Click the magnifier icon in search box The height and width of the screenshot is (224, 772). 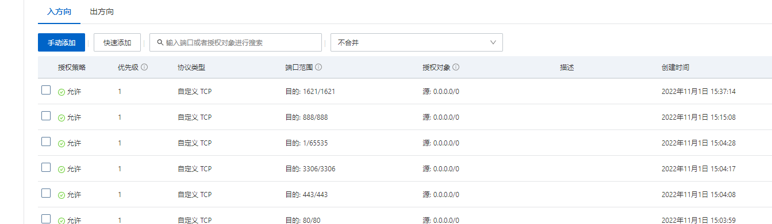160,42
